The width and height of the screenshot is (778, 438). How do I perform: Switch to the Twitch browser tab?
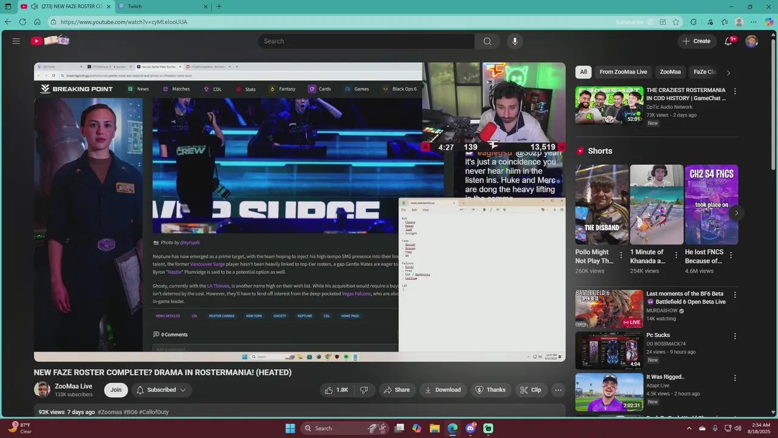162,7
